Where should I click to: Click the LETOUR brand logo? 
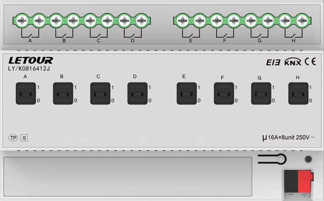31,61
